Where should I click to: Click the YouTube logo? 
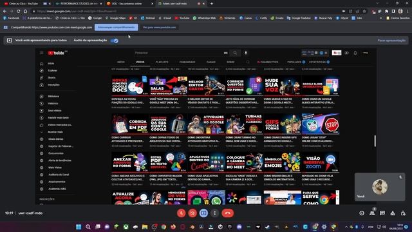point(56,53)
